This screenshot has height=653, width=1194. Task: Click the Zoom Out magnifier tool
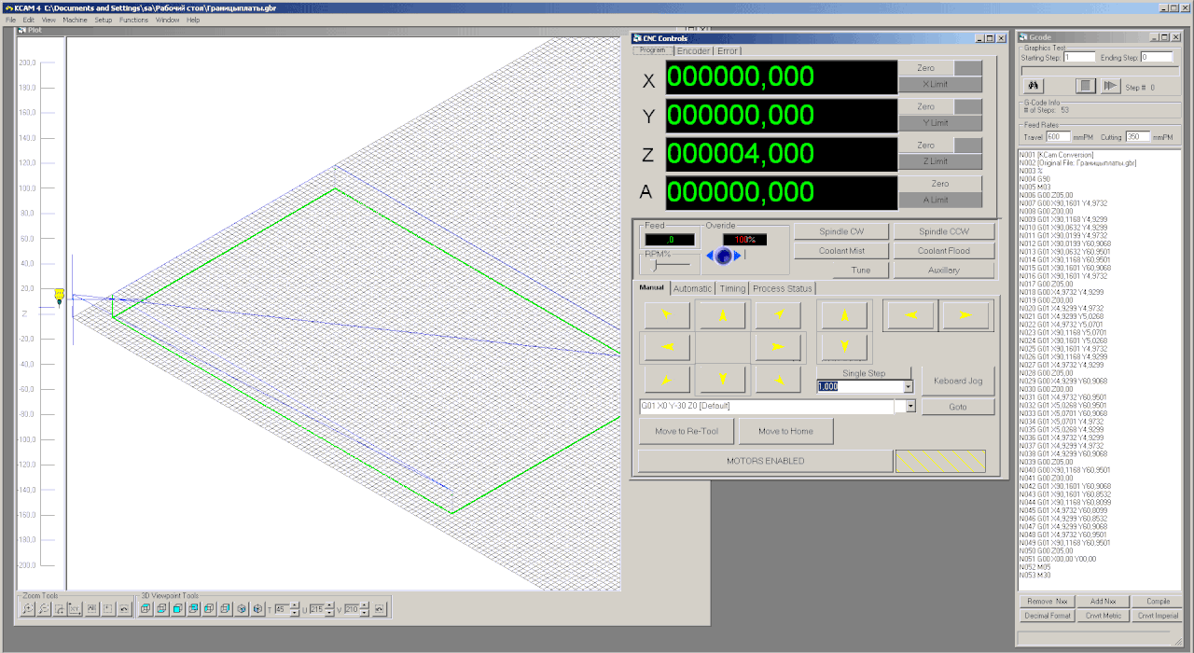(x=44, y=609)
